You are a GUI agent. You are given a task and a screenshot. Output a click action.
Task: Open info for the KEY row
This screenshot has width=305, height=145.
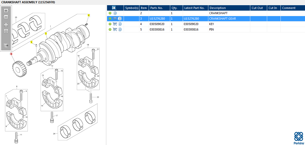[120, 24]
